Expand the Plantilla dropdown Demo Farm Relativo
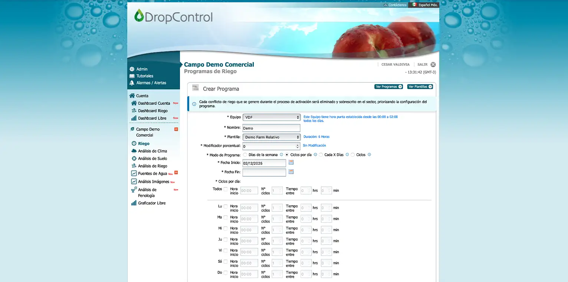This screenshot has height=282, width=568. coord(272,137)
